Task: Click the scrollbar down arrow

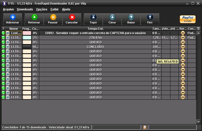Action: [x=199, y=122]
